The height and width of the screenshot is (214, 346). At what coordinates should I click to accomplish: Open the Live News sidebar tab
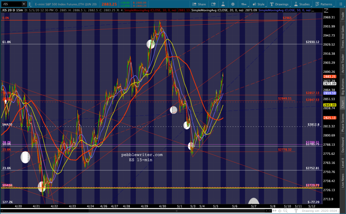(x=343, y=181)
